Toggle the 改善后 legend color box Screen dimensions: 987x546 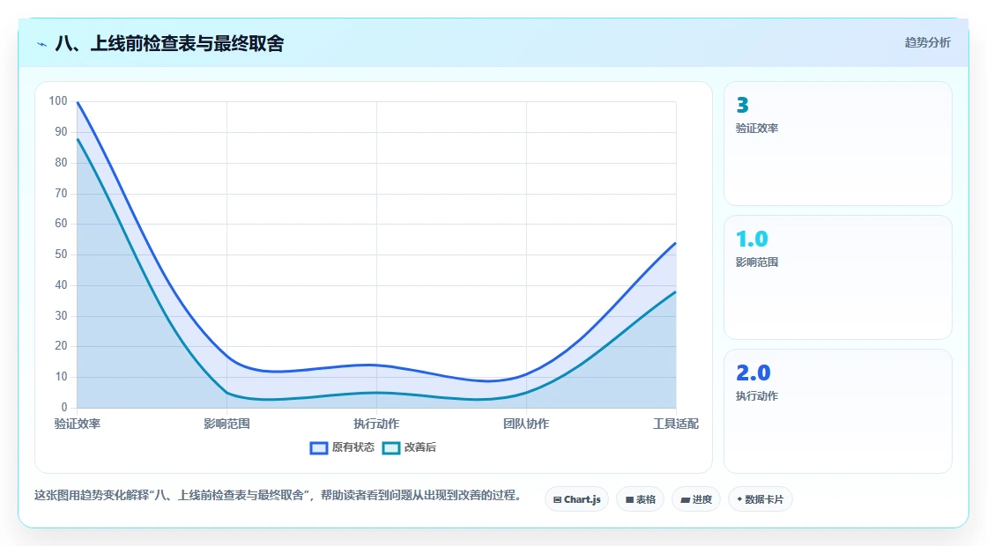click(391, 448)
